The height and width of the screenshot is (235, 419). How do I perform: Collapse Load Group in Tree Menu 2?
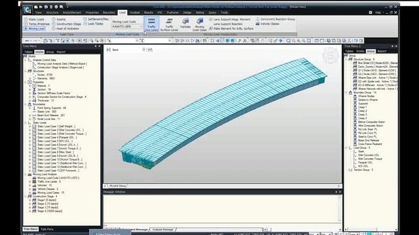[346, 148]
